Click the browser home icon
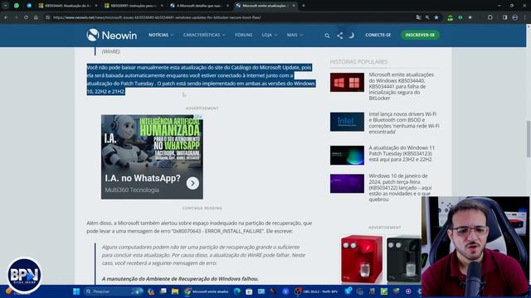Screen dimensions: 531x298 [x=36, y=17]
